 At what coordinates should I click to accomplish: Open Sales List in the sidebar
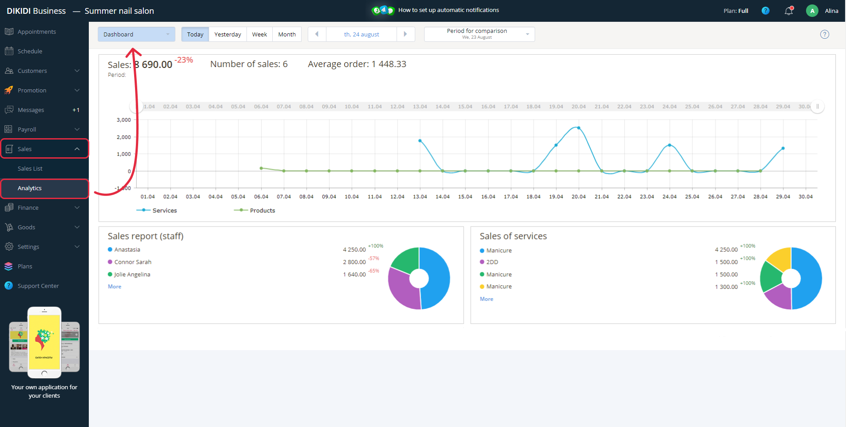click(30, 168)
